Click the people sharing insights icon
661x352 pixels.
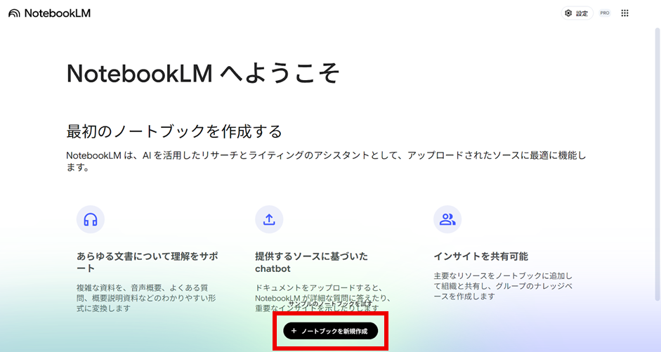pos(447,219)
